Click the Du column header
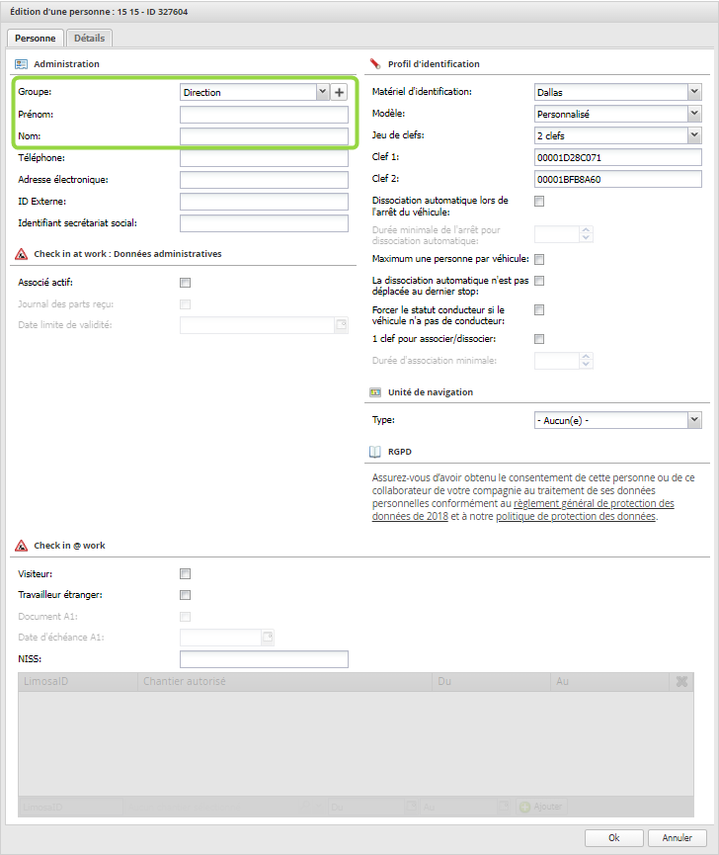The width and height of the screenshot is (719, 855). point(491,682)
